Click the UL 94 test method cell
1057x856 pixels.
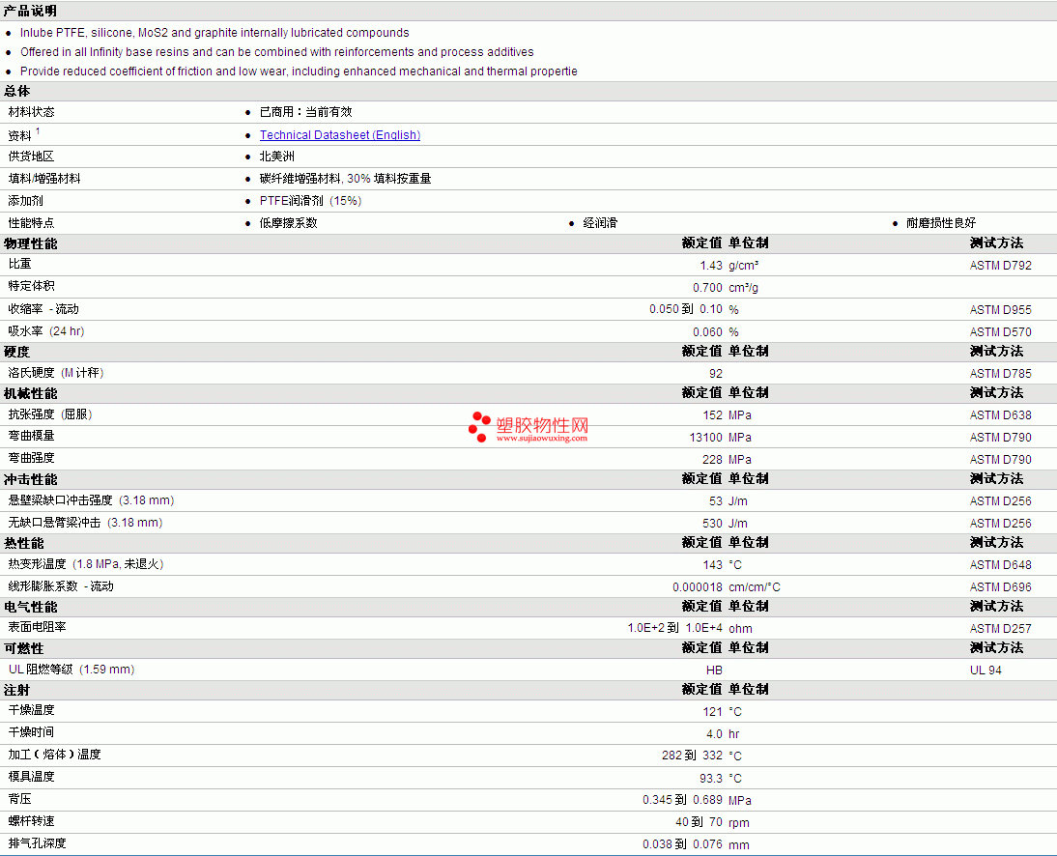pyautogui.click(x=986, y=670)
